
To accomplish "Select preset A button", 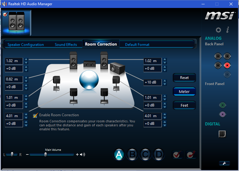I will point(119,155).
